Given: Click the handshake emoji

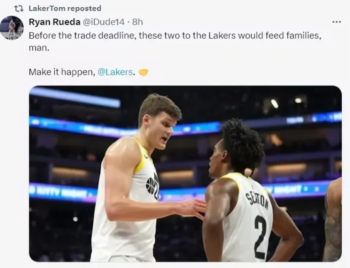Looking at the screenshot, I should (143, 72).
